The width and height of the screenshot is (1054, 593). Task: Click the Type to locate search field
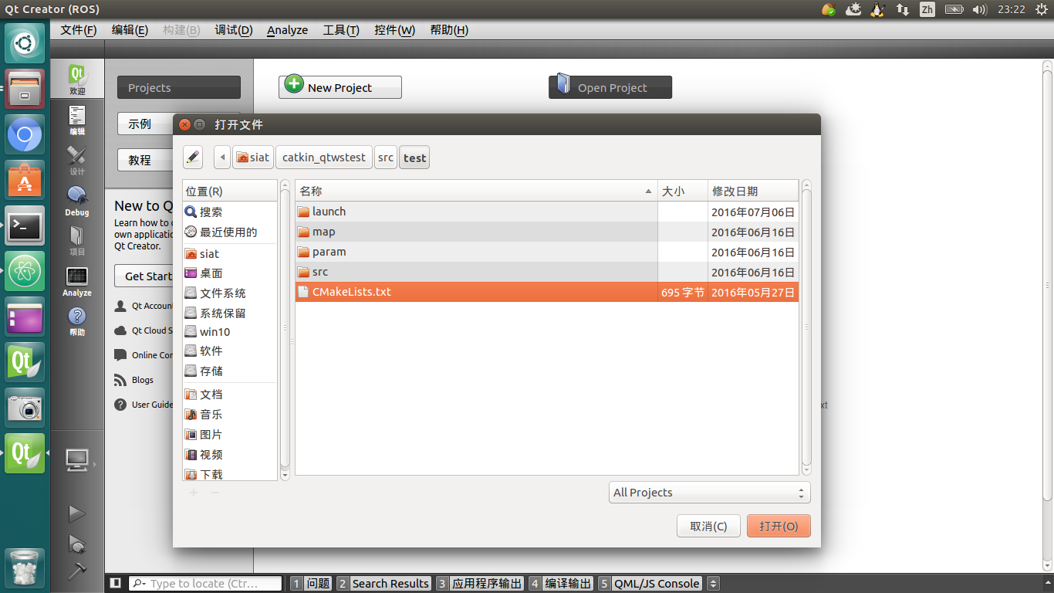pos(205,584)
